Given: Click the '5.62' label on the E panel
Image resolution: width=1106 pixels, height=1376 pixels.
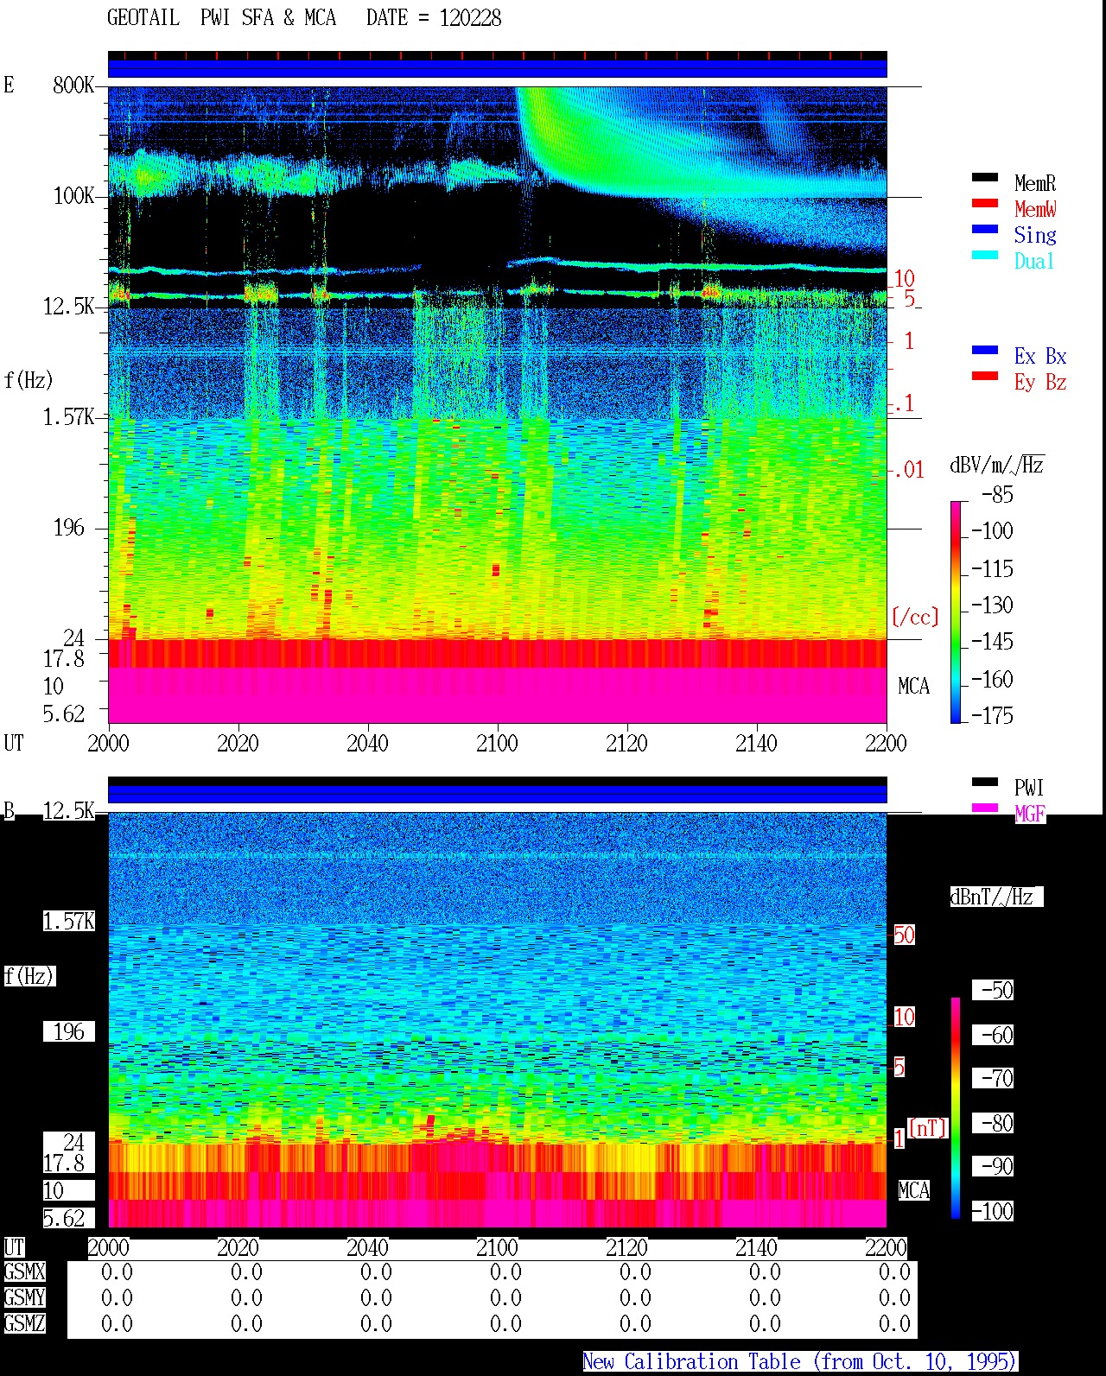Looking at the screenshot, I should click(x=64, y=713).
